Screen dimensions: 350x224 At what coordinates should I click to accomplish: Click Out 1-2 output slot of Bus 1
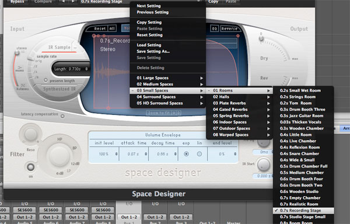129,217
